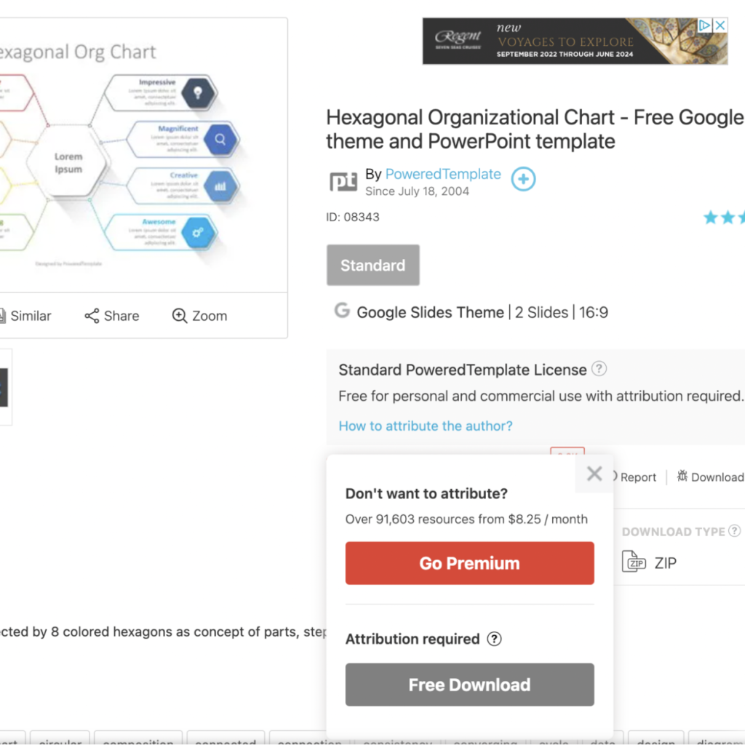Follow PoweredTemplate with the plus icon
The image size is (745, 745).
pos(523,179)
